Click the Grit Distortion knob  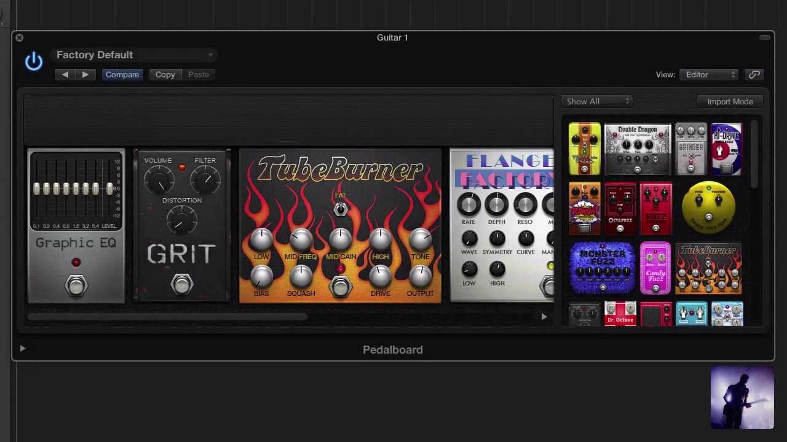pos(181,220)
